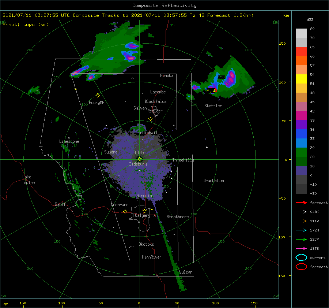Select the 33 dBZ blue swatch
The image size is (329, 308).
coord(301,134)
